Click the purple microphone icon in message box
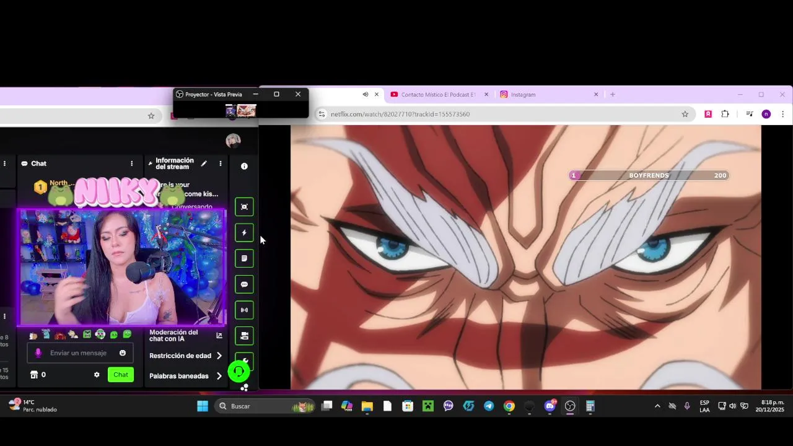This screenshot has height=446, width=793. click(38, 353)
